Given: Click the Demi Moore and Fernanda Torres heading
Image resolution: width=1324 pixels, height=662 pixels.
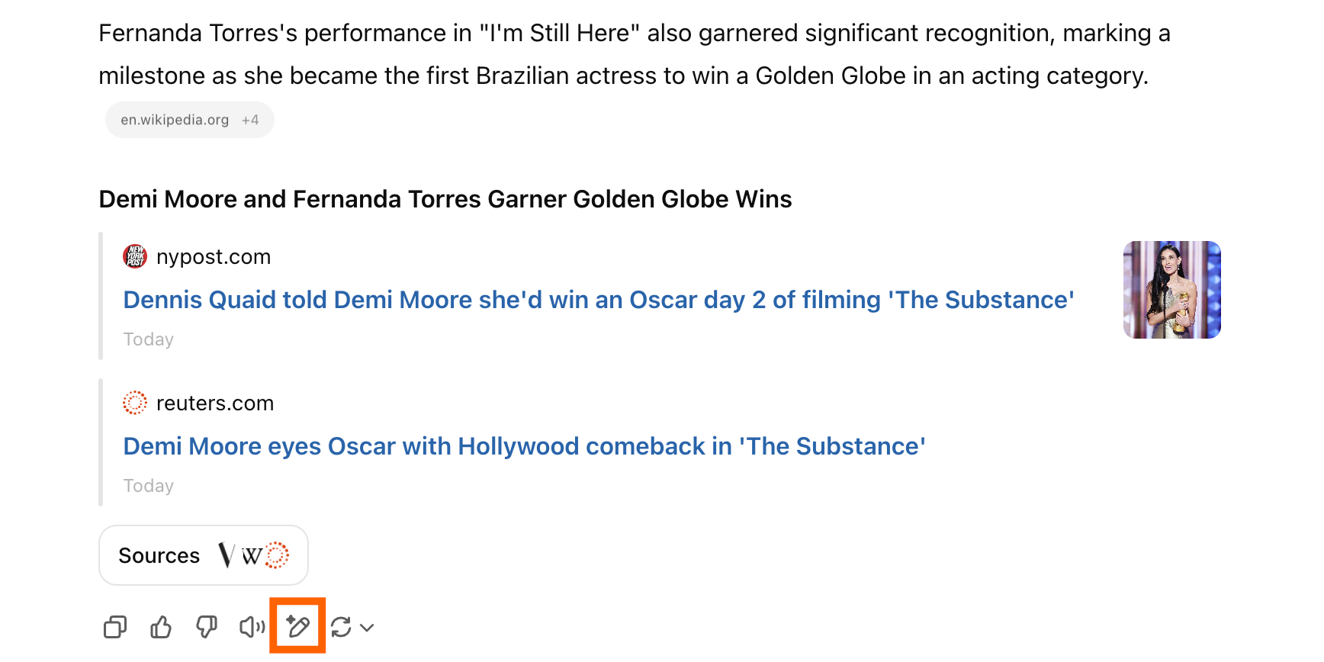Looking at the screenshot, I should pos(445,199).
